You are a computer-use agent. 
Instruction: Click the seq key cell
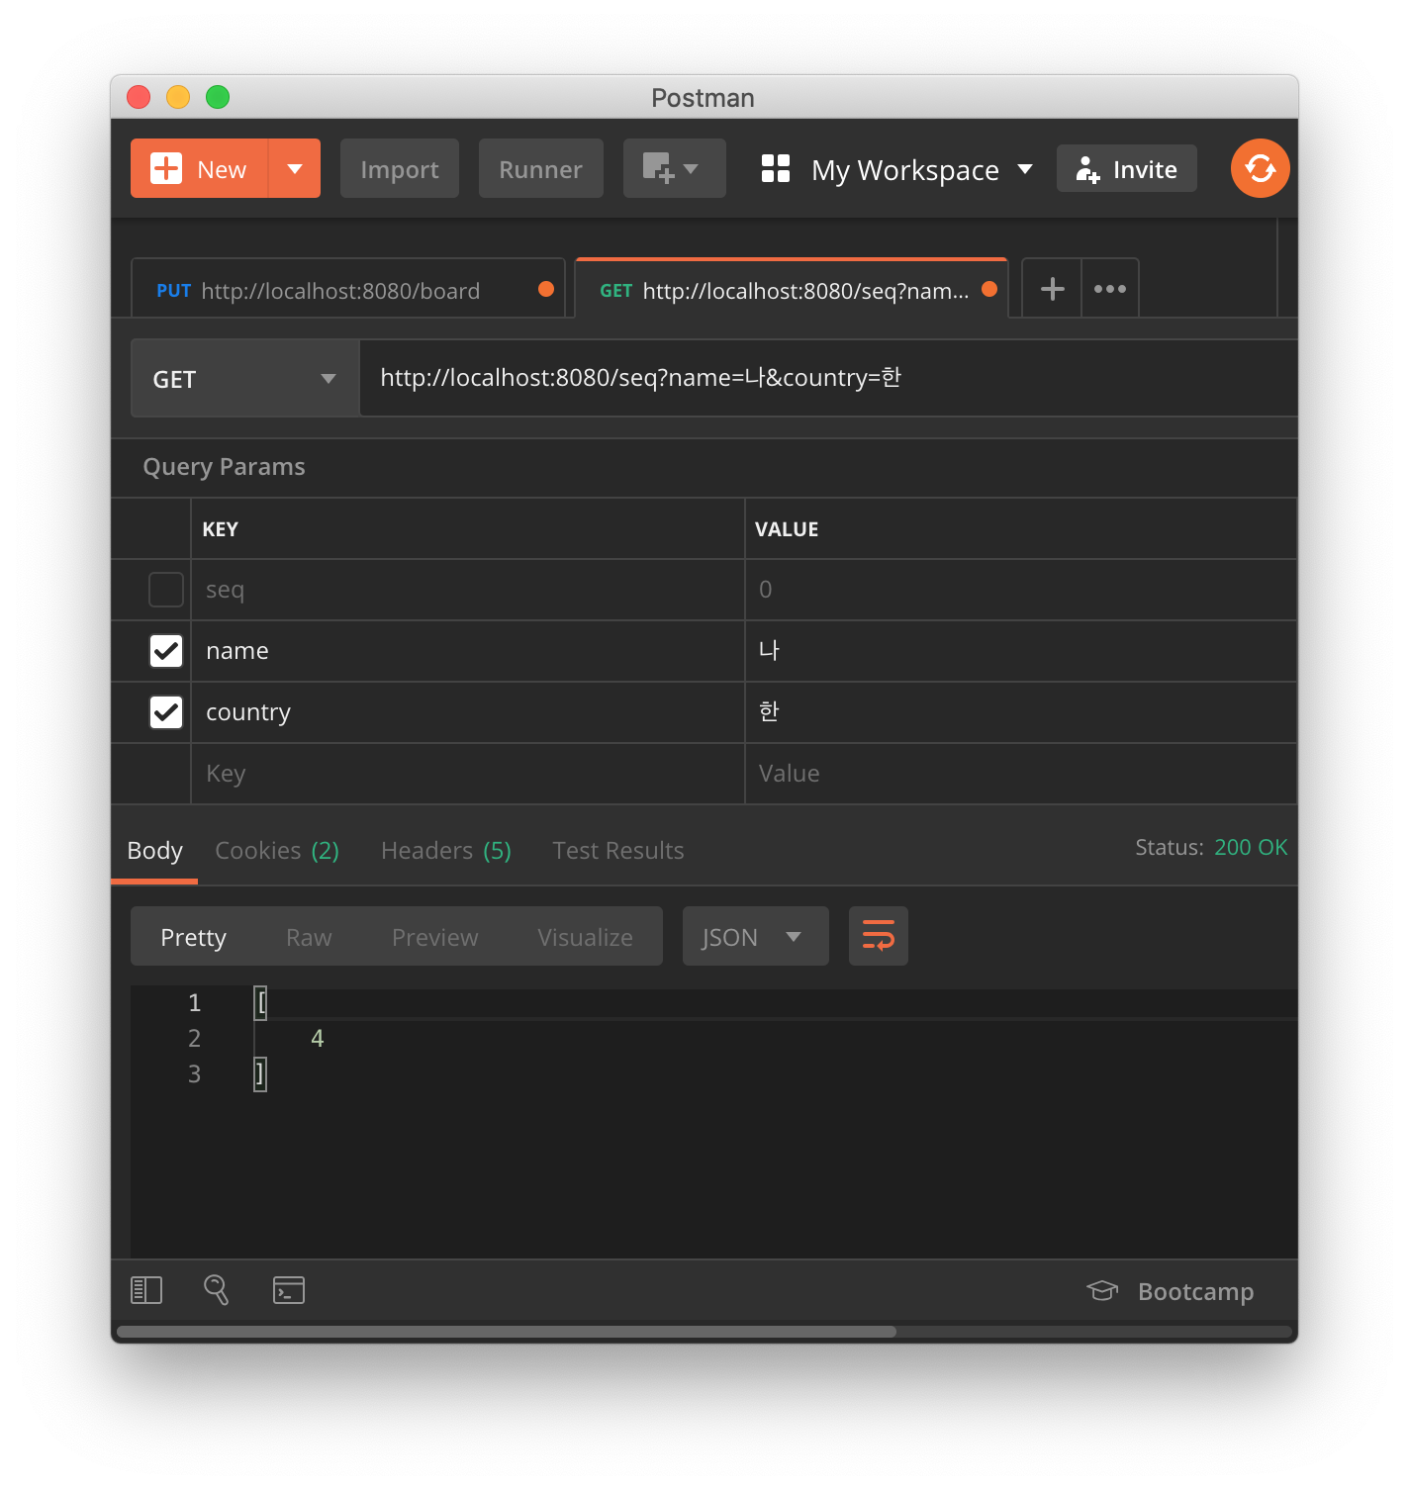pyautogui.click(x=468, y=590)
